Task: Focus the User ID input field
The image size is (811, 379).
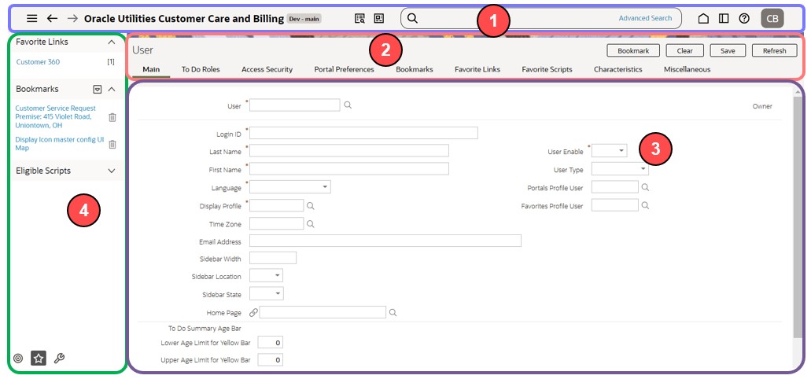Action: point(294,105)
